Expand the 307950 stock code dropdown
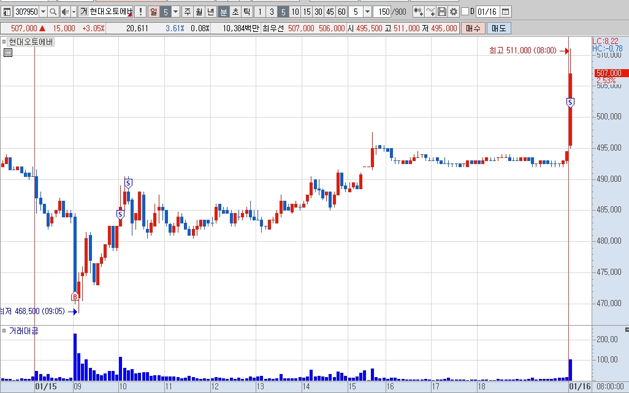Image resolution: width=629 pixels, height=393 pixels. pyautogui.click(x=44, y=12)
